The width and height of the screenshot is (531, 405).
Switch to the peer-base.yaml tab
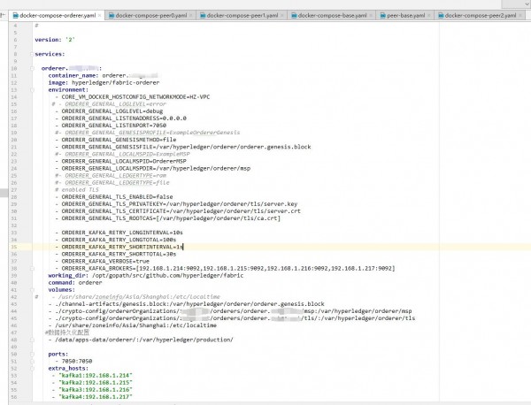pyautogui.click(x=405, y=16)
